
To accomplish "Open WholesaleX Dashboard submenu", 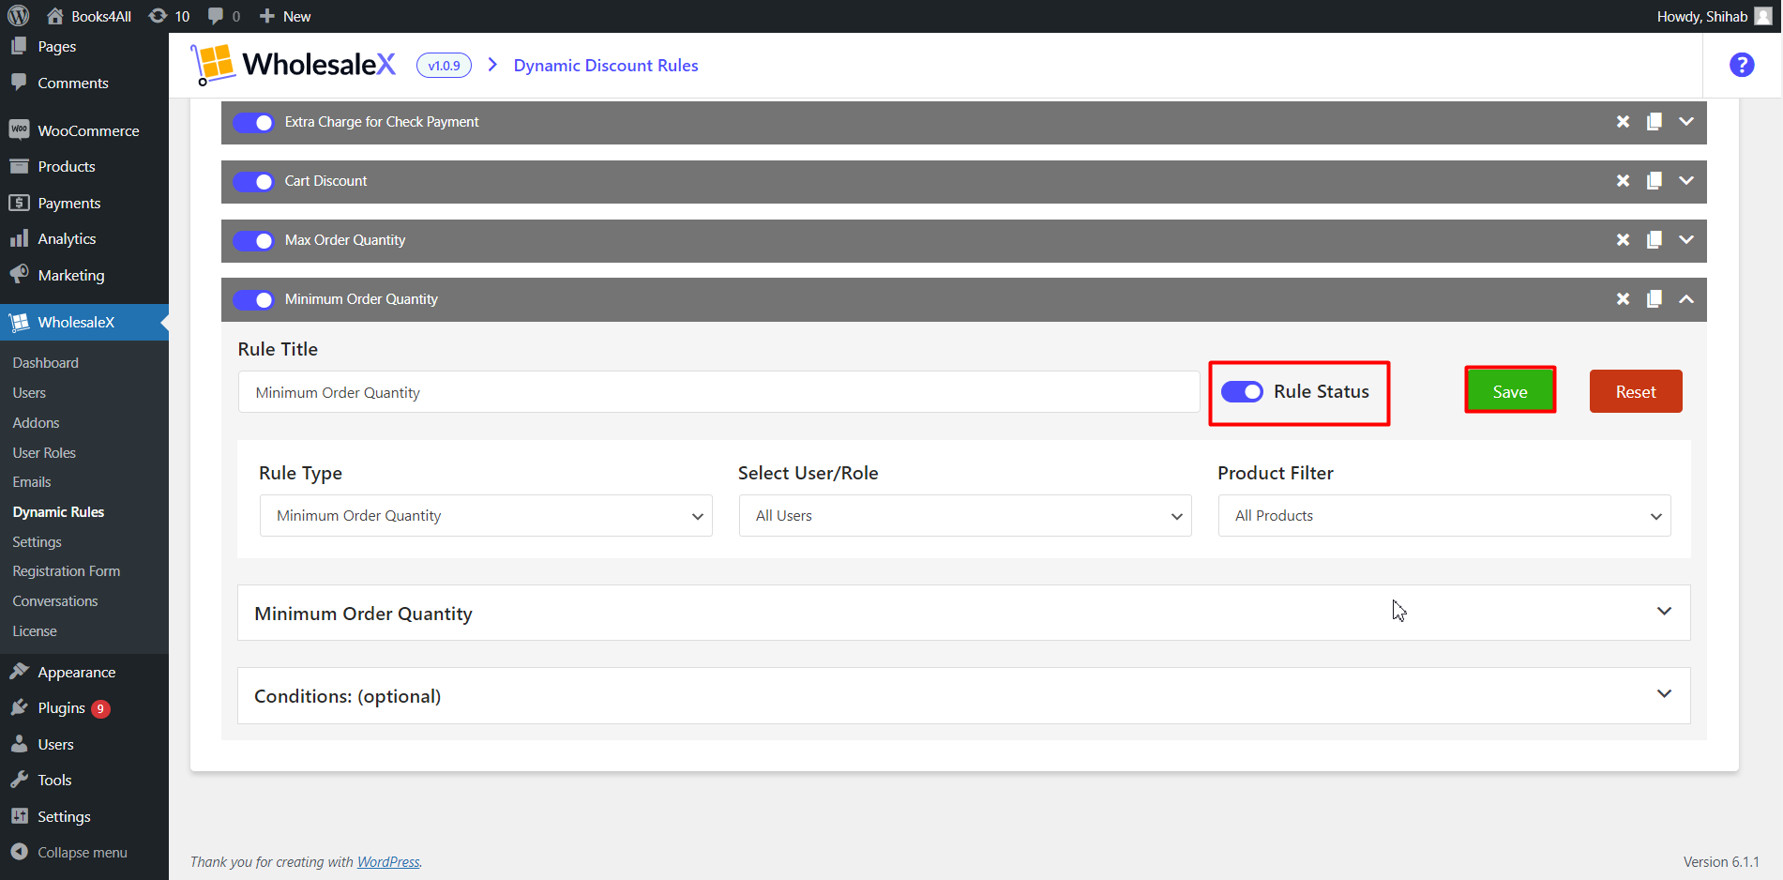I will 46,363.
